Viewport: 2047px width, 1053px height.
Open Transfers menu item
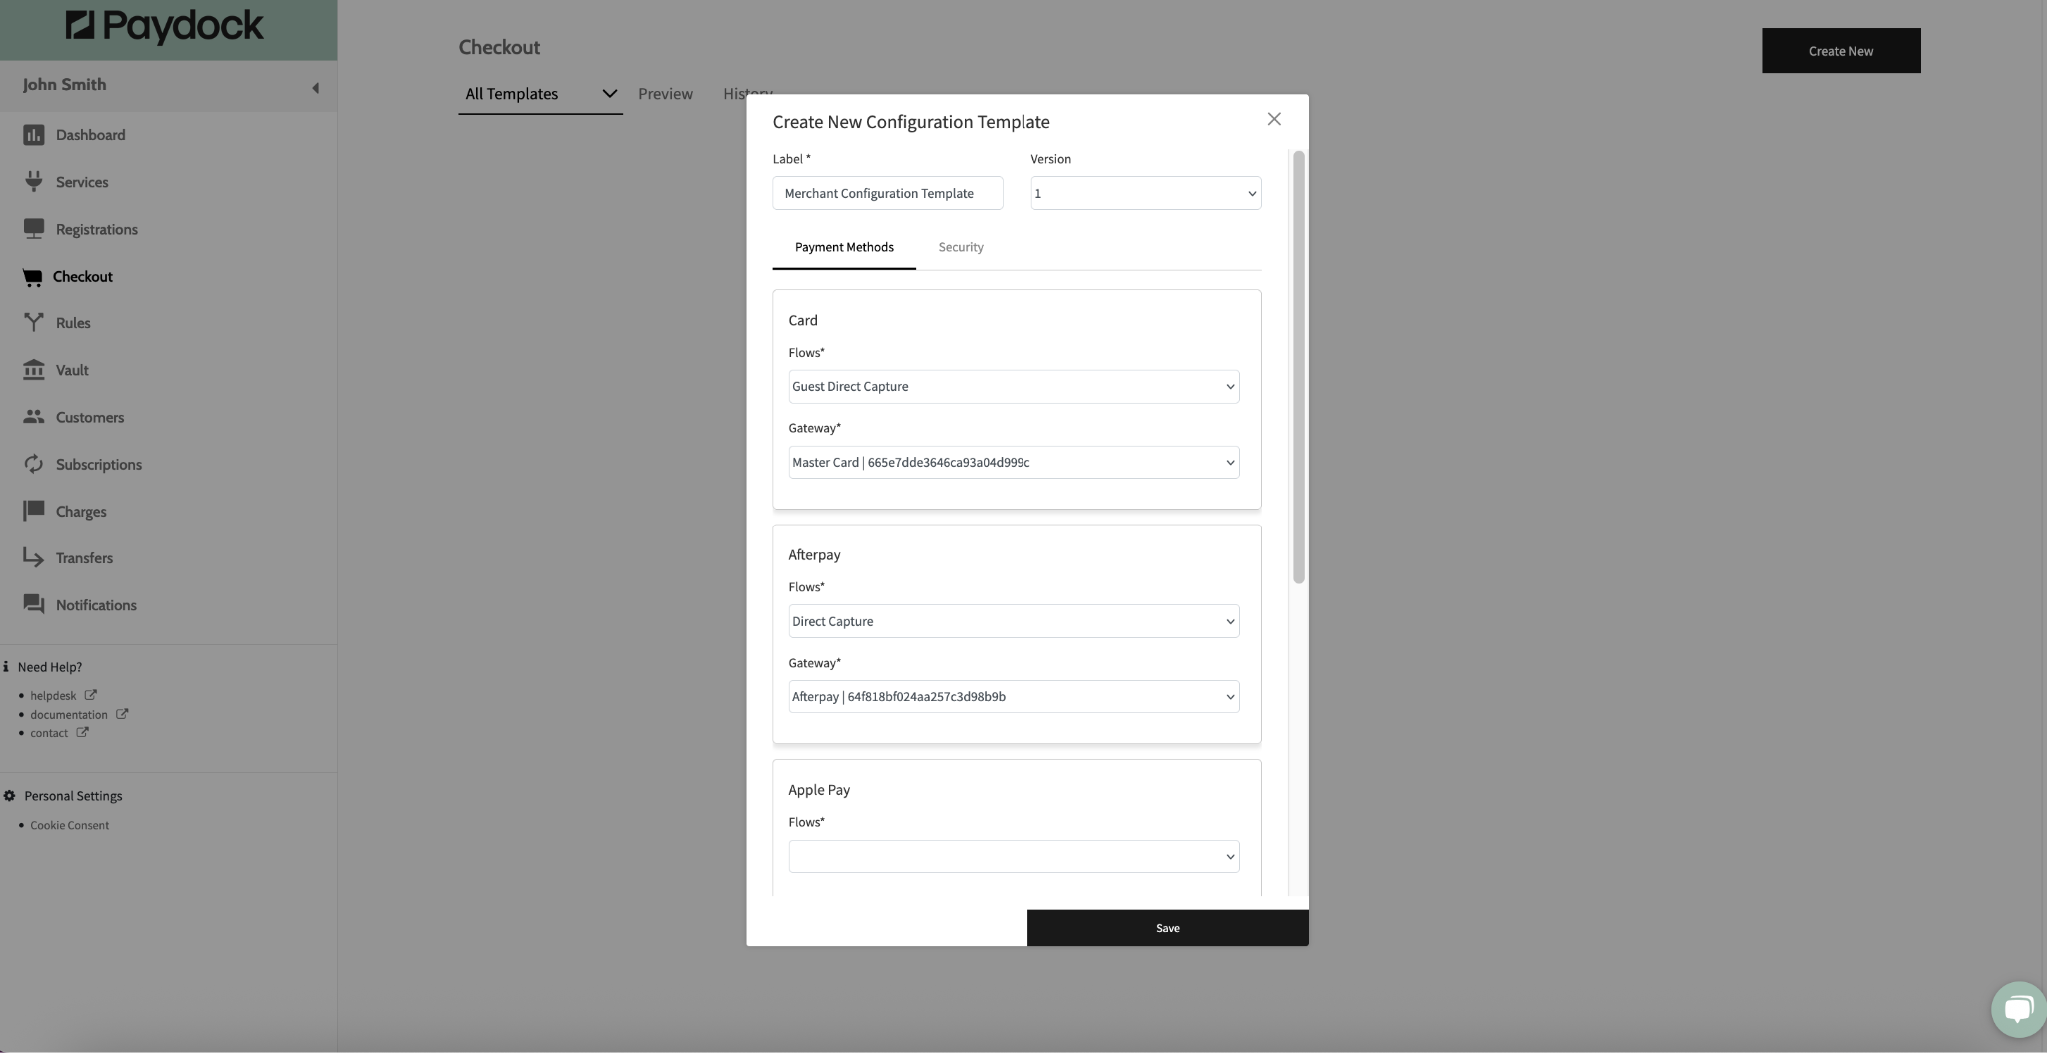click(x=84, y=558)
